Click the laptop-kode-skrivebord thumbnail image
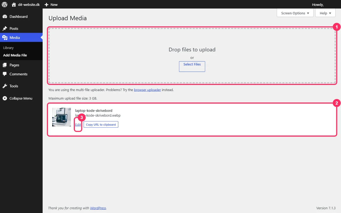The height and width of the screenshot is (213, 341). click(62, 117)
